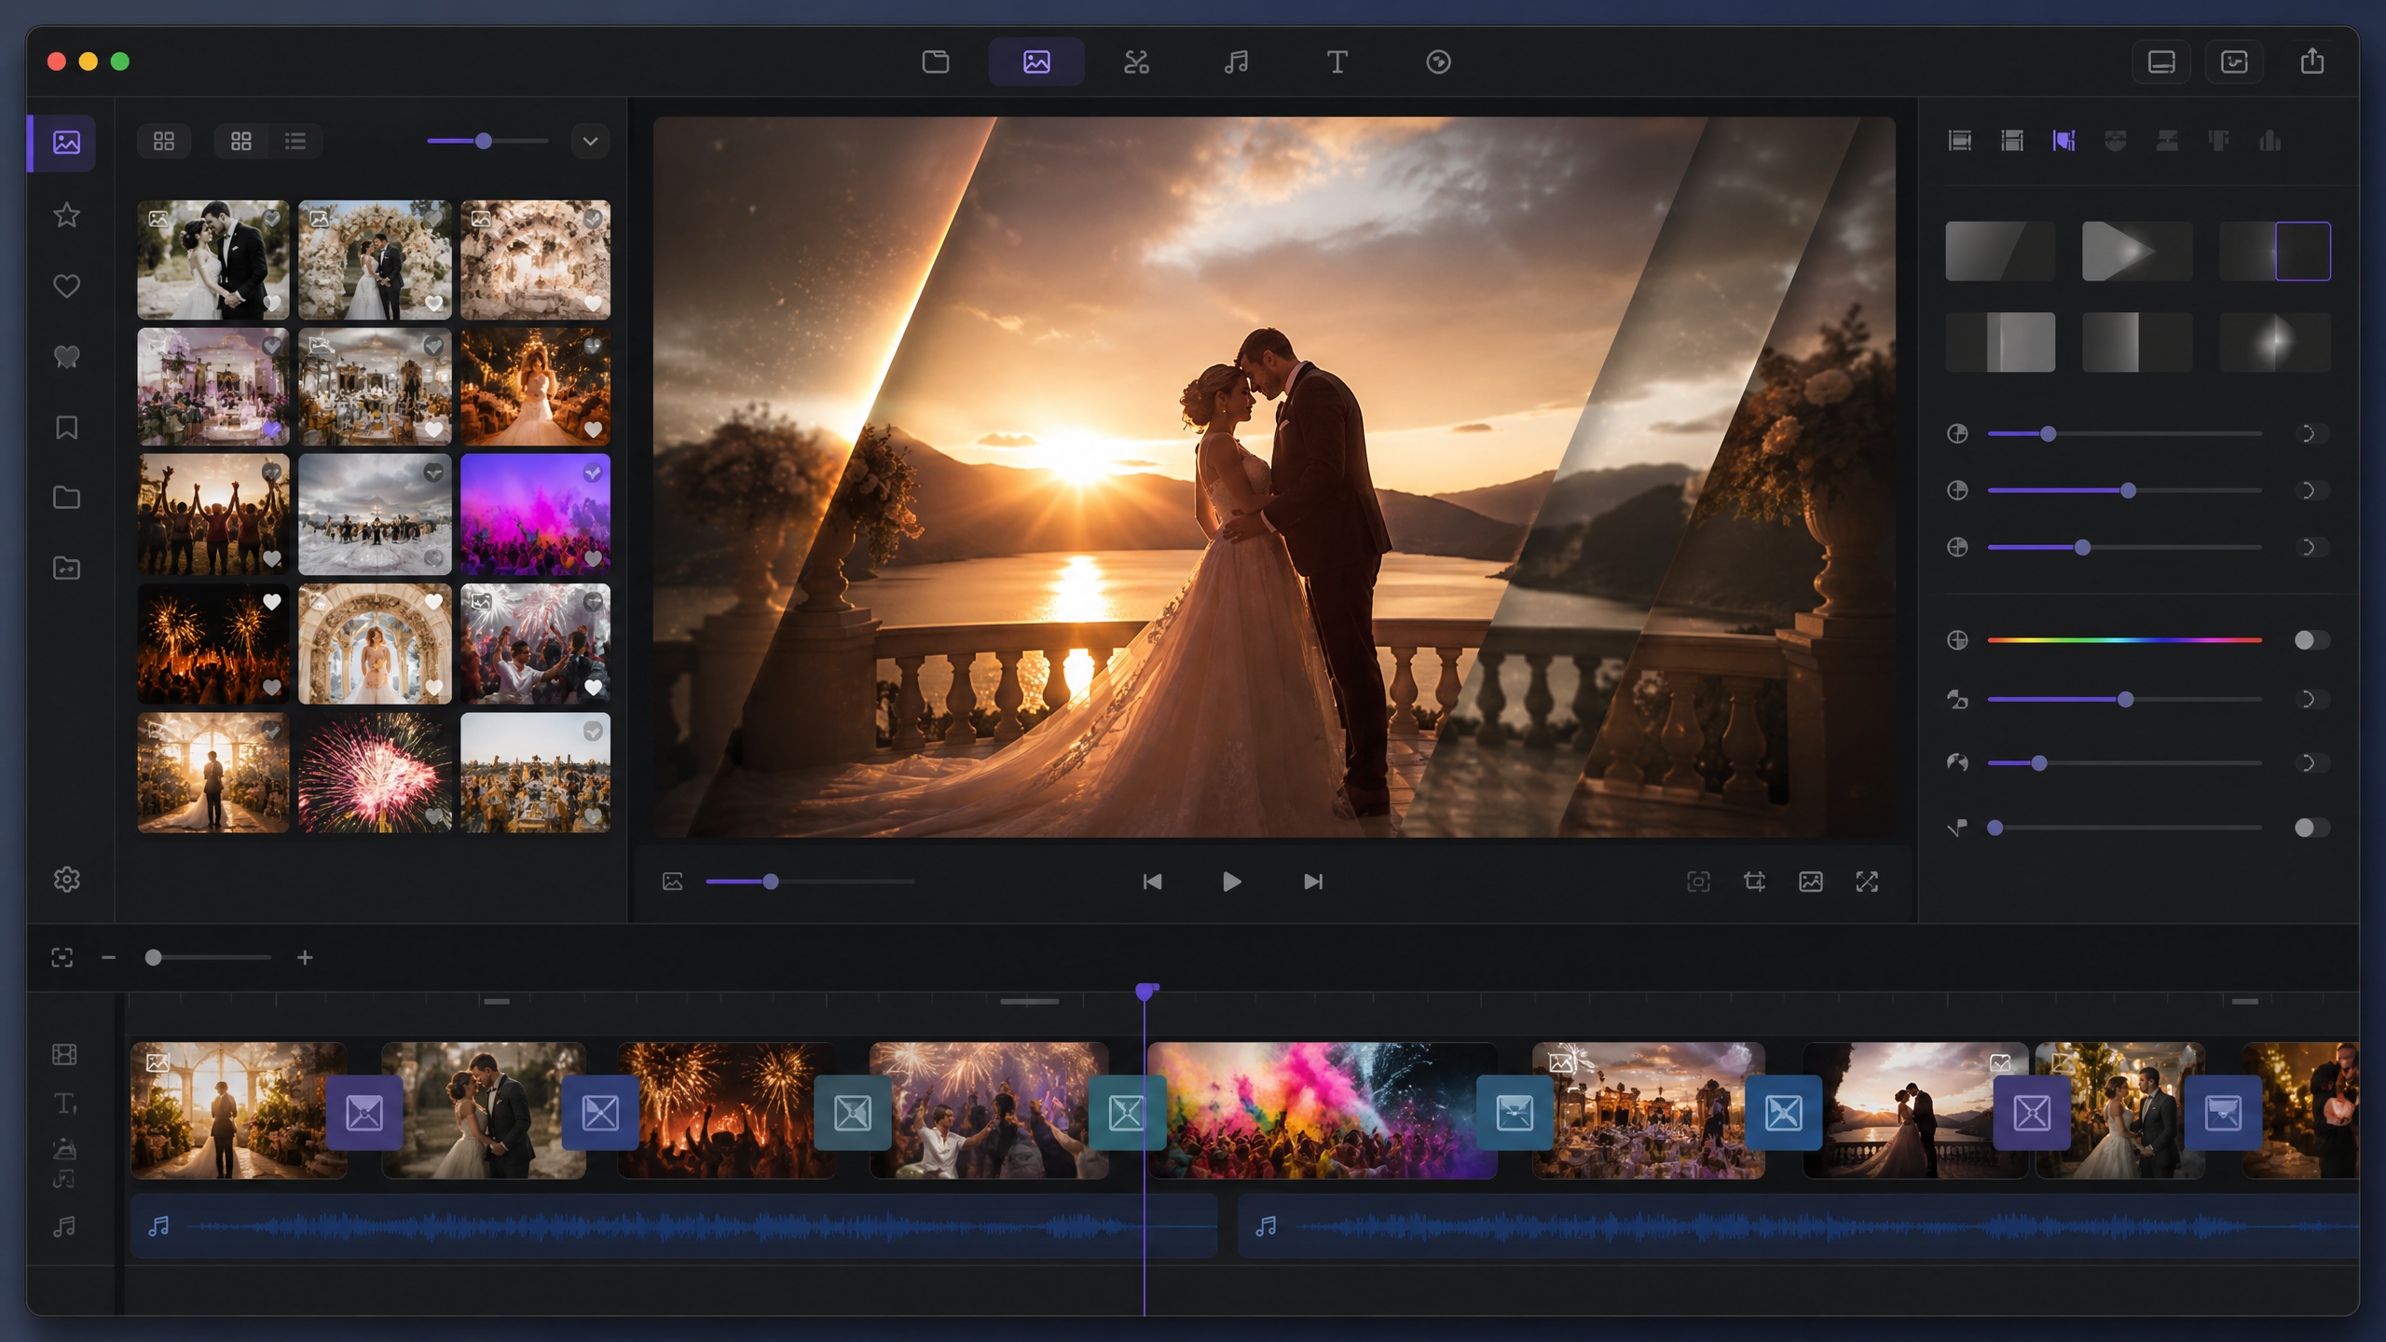Skip to next clip button
Viewport: 2386px width, 1342px height.
point(1312,882)
